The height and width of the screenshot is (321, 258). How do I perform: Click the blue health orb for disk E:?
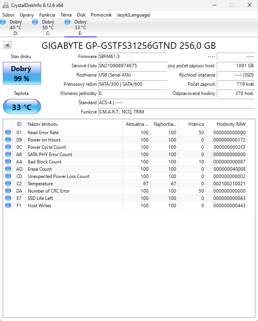coord(67,22)
